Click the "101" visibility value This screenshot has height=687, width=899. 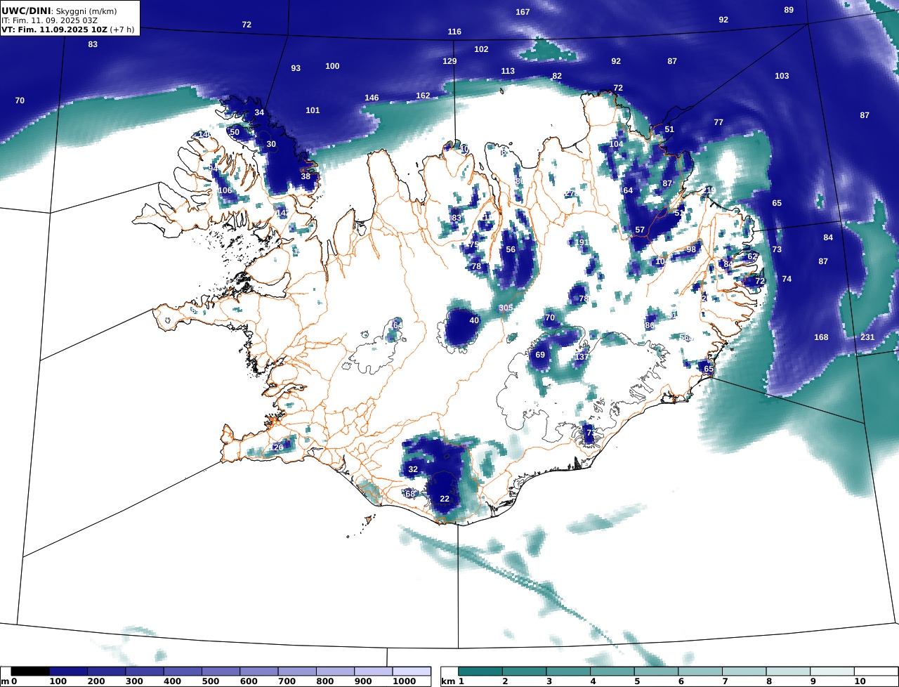tap(313, 110)
